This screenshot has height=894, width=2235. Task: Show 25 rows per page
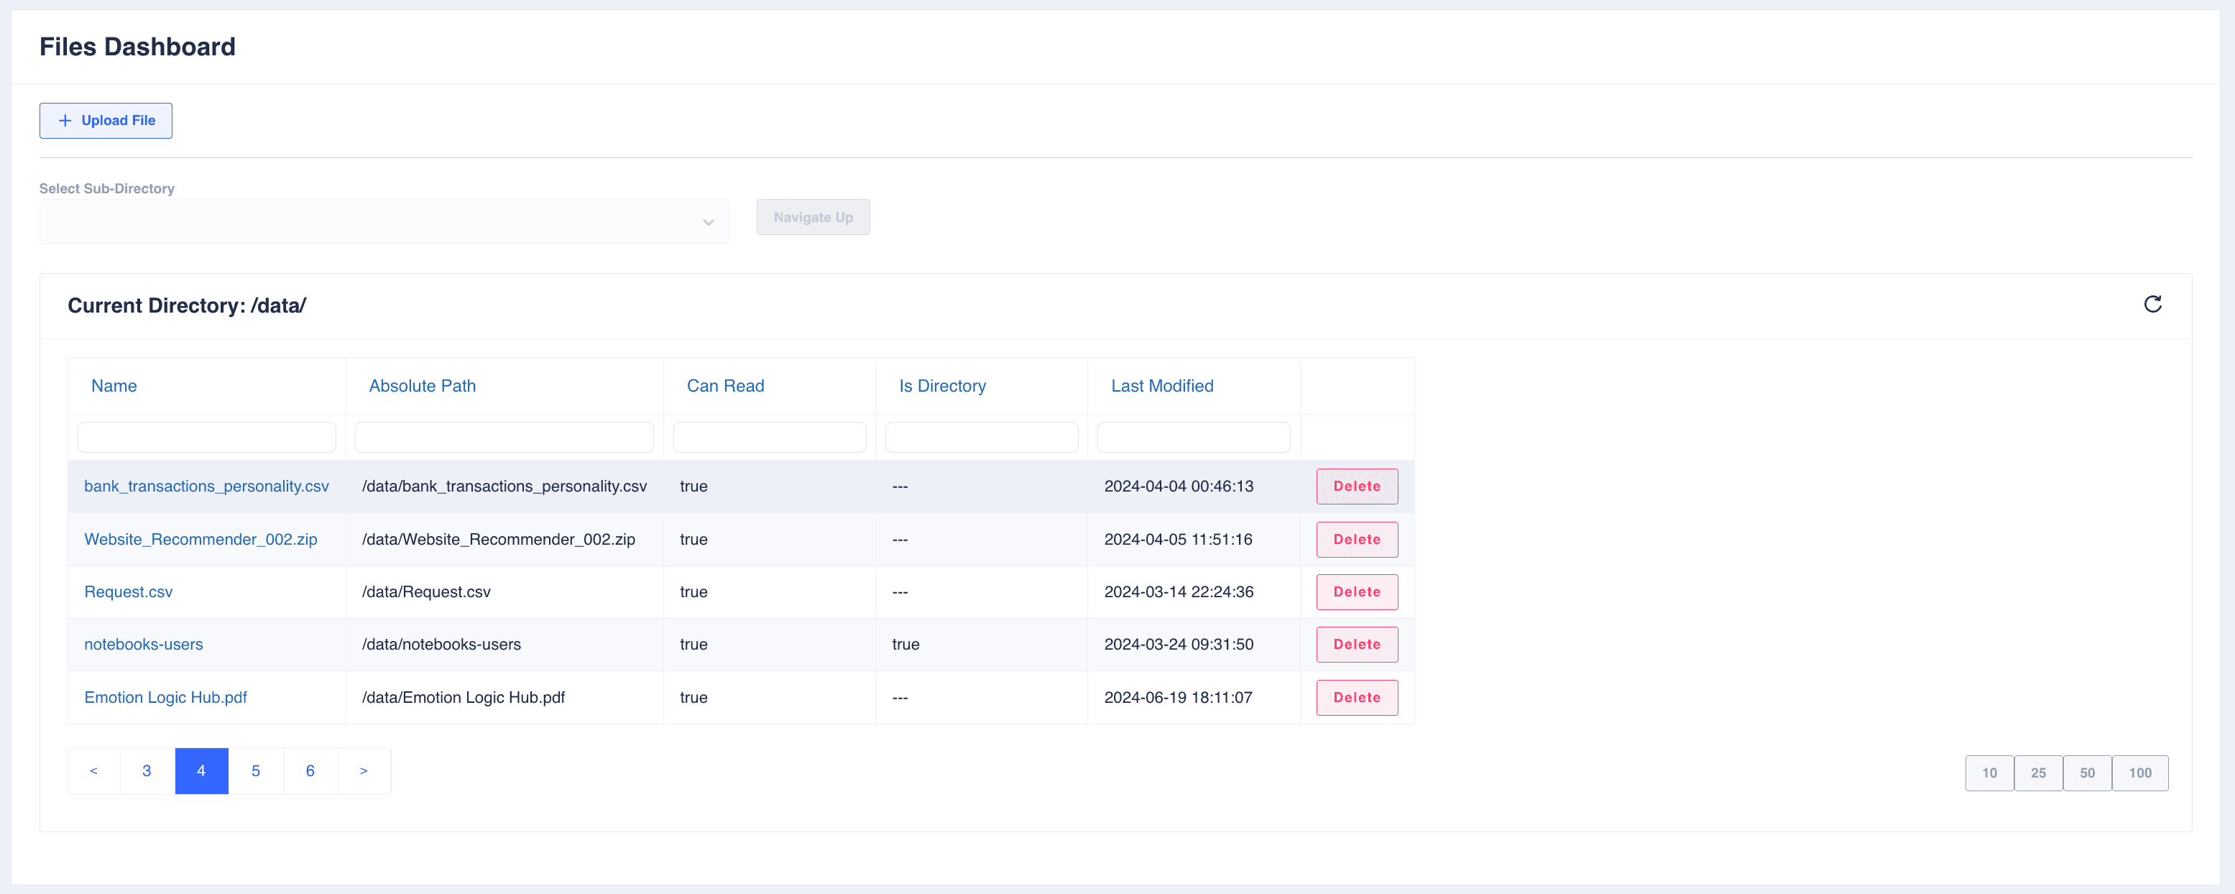tap(2038, 773)
